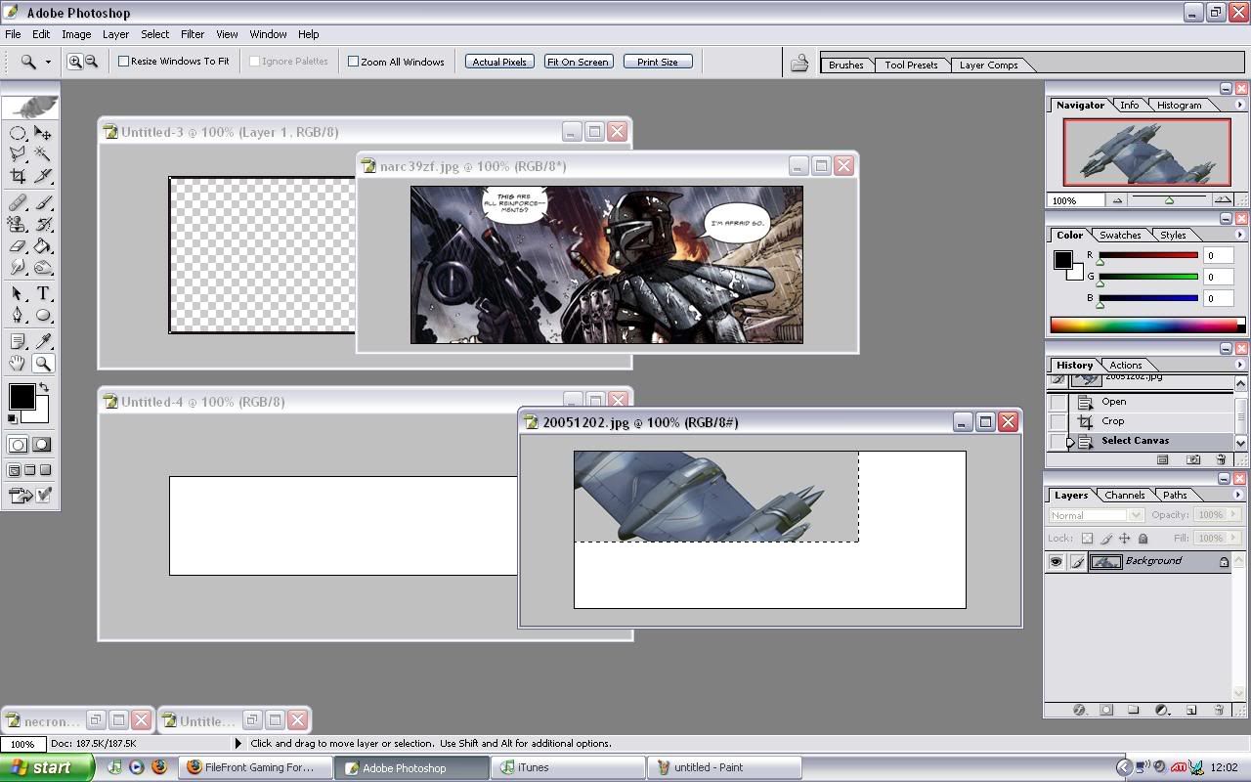Enable Zoom All Windows checkbox
The image size is (1251, 782).
354,61
